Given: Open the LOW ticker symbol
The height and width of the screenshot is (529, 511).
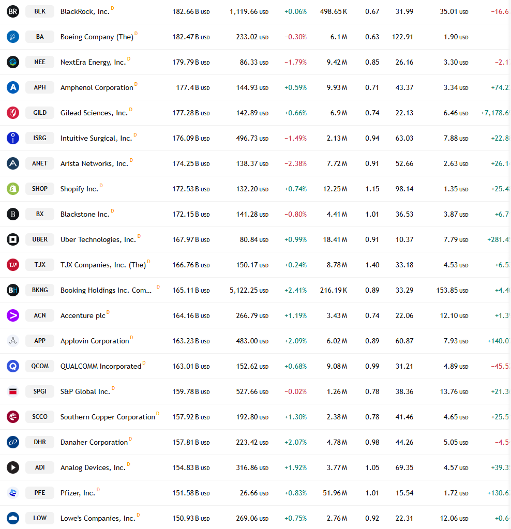Looking at the screenshot, I should (40, 518).
